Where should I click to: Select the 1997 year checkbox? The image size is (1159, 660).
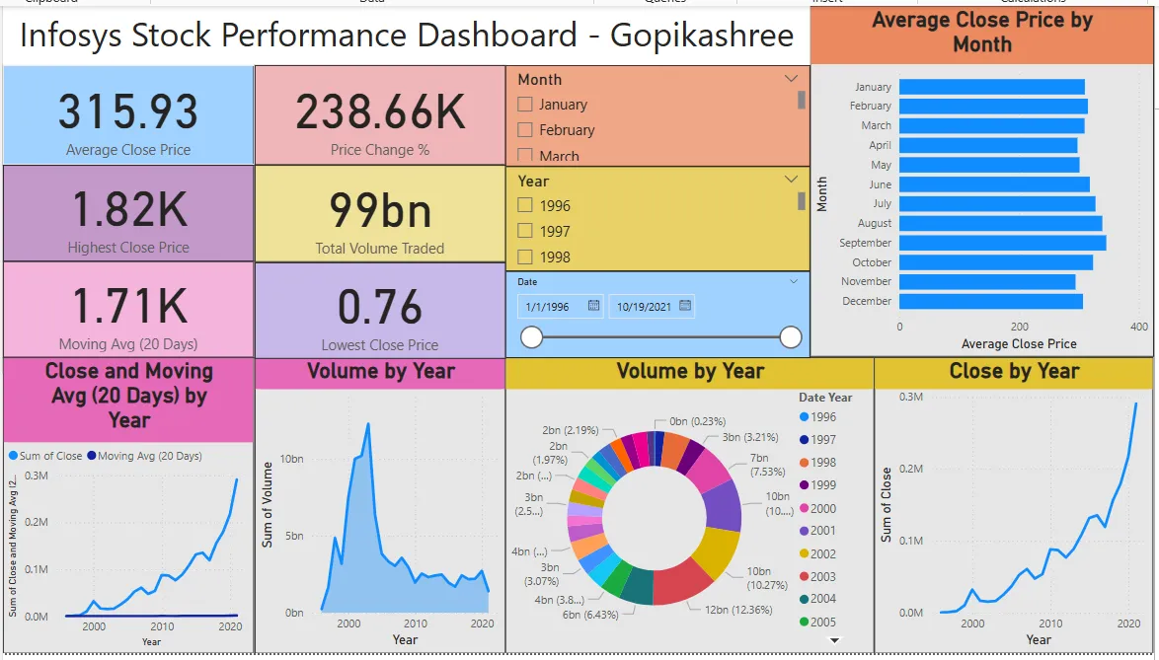(525, 231)
